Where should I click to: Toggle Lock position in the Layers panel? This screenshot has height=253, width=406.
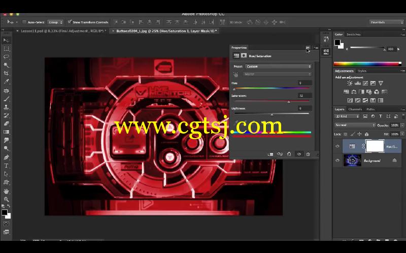point(359,134)
